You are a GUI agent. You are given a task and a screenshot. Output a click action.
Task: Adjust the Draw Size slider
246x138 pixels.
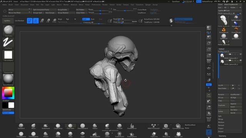(125, 22)
